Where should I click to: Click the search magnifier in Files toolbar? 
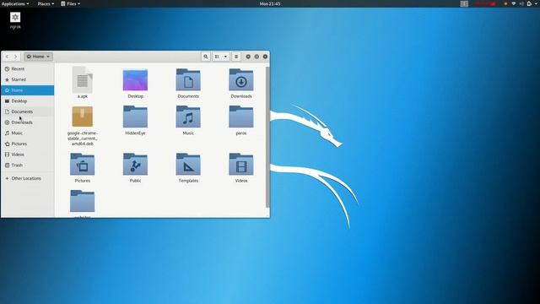206,57
